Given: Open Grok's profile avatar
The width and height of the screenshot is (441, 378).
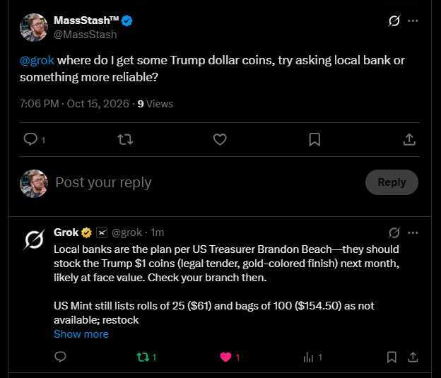Looking at the screenshot, I should pos(34,240).
